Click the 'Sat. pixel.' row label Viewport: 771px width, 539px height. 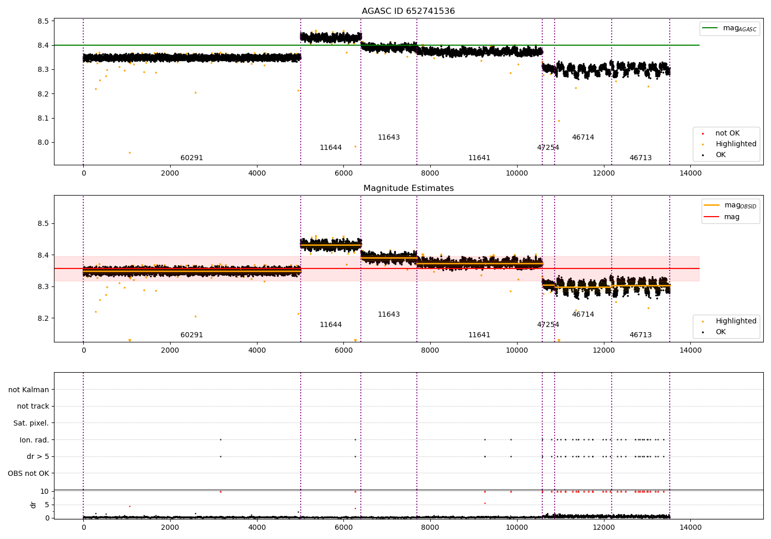[x=31, y=423]
